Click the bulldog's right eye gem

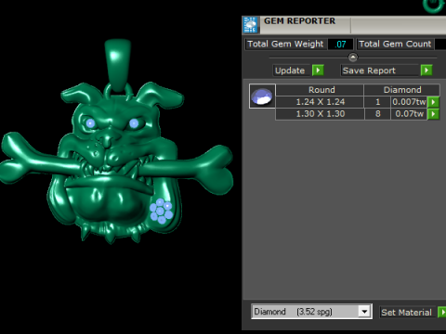(134, 123)
